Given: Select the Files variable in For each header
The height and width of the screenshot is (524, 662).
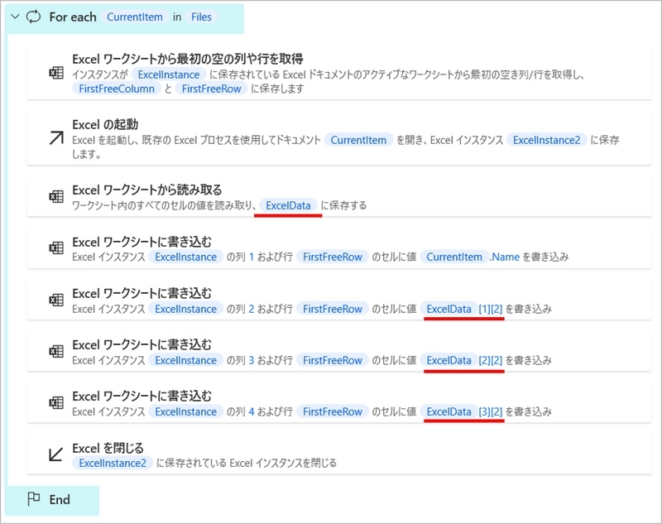Looking at the screenshot, I should click(201, 17).
